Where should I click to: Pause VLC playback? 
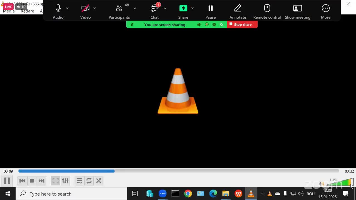click(7, 181)
